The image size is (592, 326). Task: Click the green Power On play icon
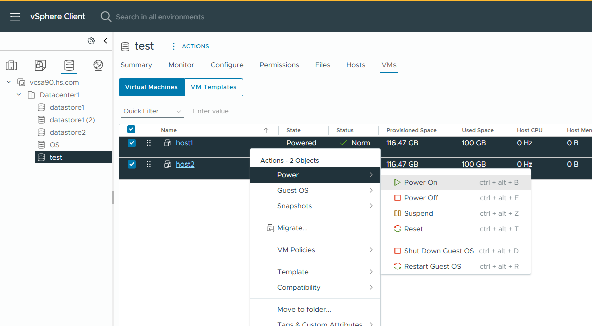click(397, 182)
